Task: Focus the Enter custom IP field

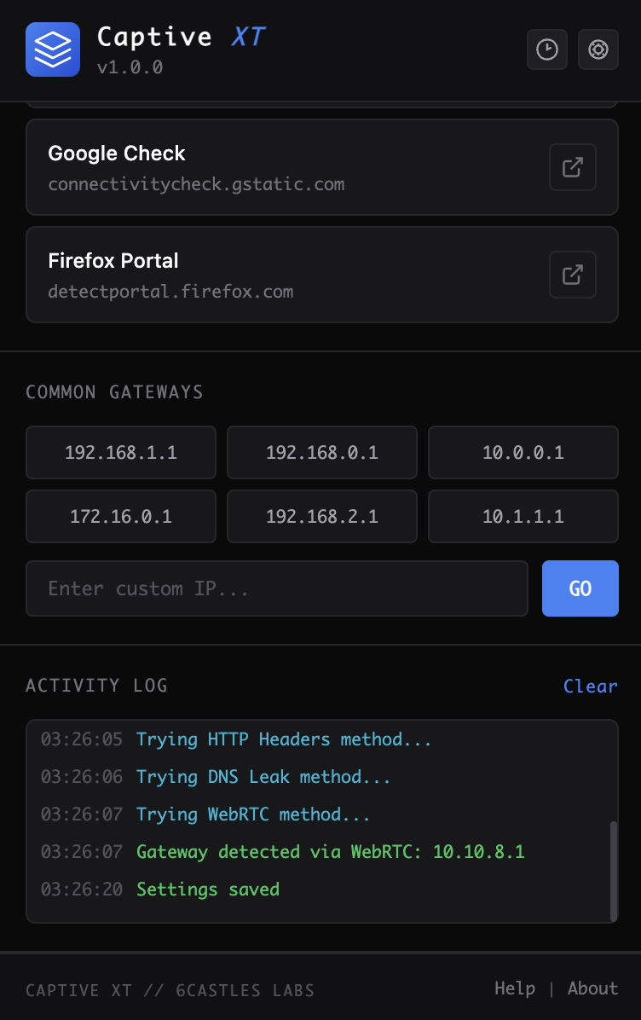Action: pyautogui.click(x=277, y=588)
